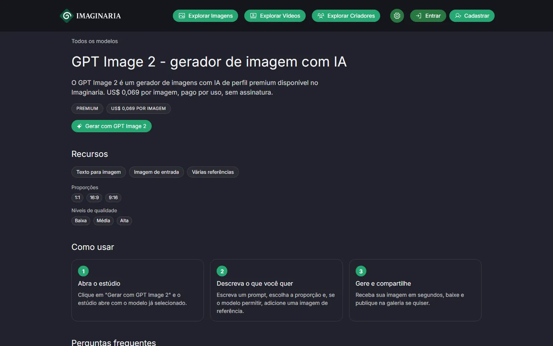Click the sparkle icon on Gerar button
The width and height of the screenshot is (553, 346).
tap(79, 126)
